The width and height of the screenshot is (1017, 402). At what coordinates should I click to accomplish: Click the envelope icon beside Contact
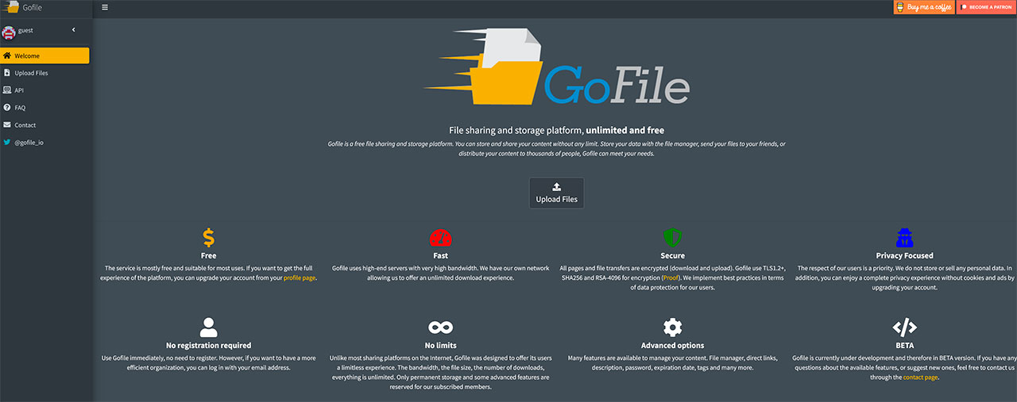click(7, 125)
